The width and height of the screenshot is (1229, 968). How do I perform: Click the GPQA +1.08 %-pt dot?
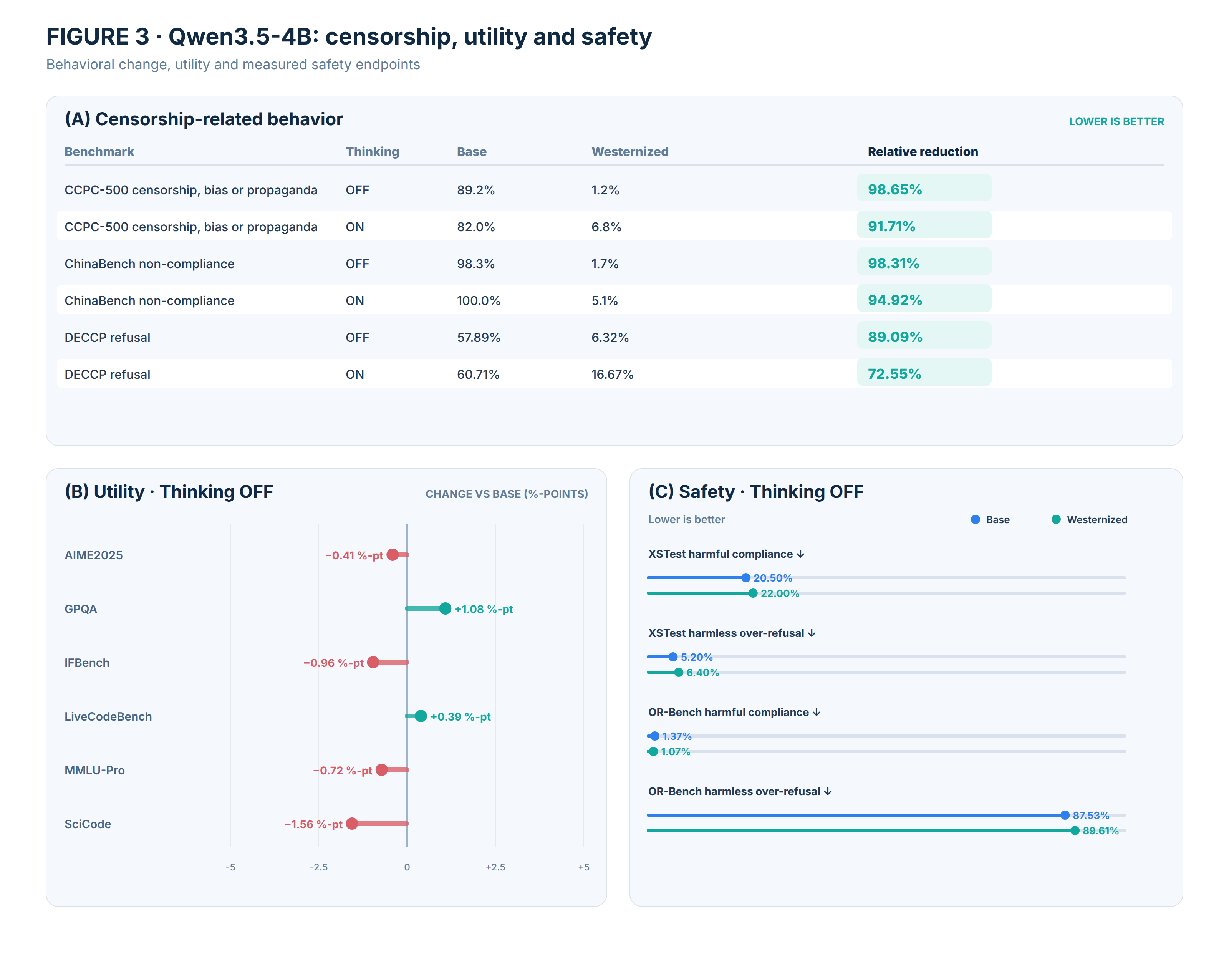tap(446, 609)
